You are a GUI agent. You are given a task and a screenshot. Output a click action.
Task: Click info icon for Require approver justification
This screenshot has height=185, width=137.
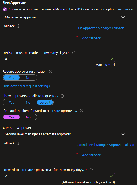[50, 72]
